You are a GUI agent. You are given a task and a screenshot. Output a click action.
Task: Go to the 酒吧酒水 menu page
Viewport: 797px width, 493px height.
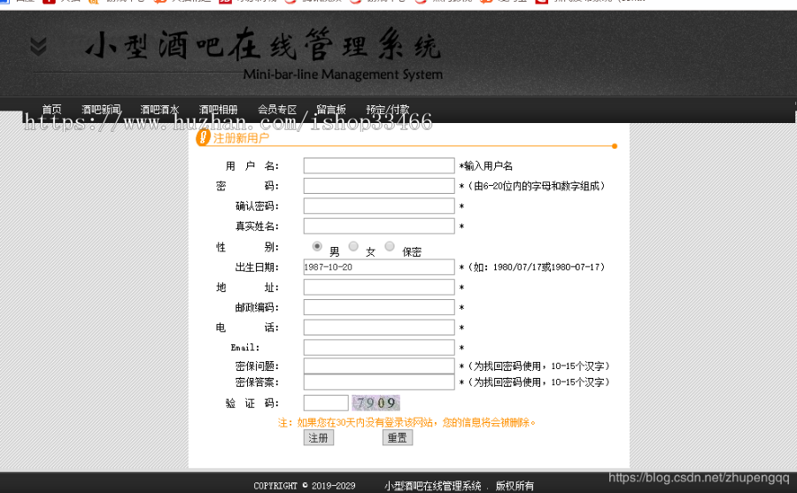159,109
